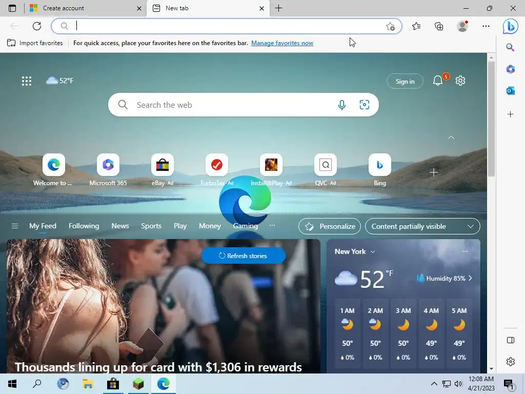Open File Explorer from taskbar
The width and height of the screenshot is (525, 394).
coord(88,384)
